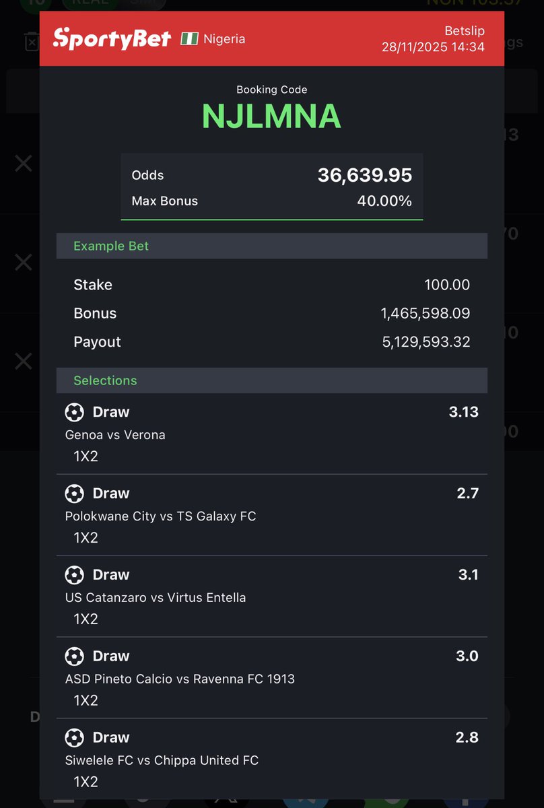Click the soccer ball icon for US Catanzaro match
This screenshot has width=544, height=808.
74,575
